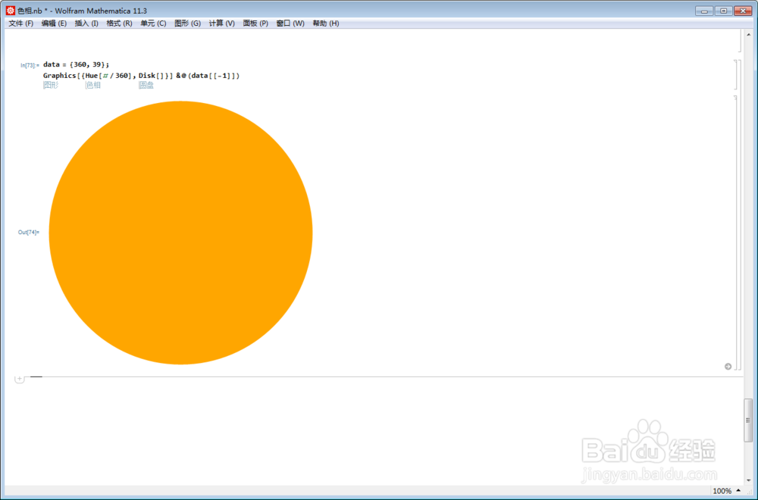This screenshot has width=758, height=500.
Task: Click the scrollbar up arrow
Action: pyautogui.click(x=748, y=35)
